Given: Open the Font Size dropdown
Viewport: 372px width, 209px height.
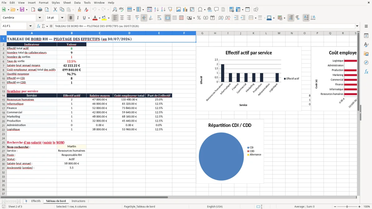Looking at the screenshot, I should 62,18.
